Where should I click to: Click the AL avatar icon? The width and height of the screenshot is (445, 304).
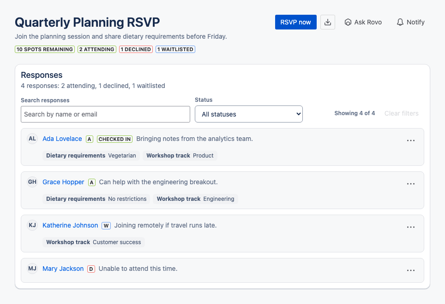click(x=32, y=139)
